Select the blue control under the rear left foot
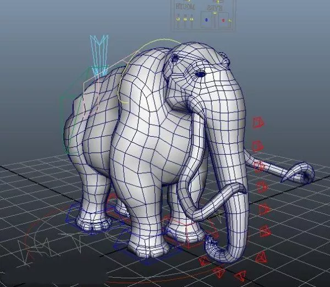Viewport: 330px width, 287px height. tap(89, 218)
